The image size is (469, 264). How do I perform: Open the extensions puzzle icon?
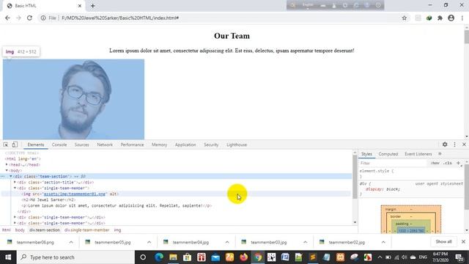(x=440, y=18)
